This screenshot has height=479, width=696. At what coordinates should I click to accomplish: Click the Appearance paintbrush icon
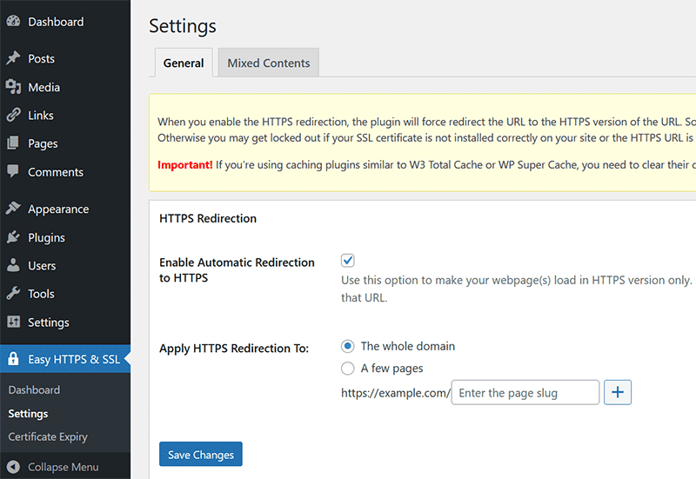[x=13, y=209]
